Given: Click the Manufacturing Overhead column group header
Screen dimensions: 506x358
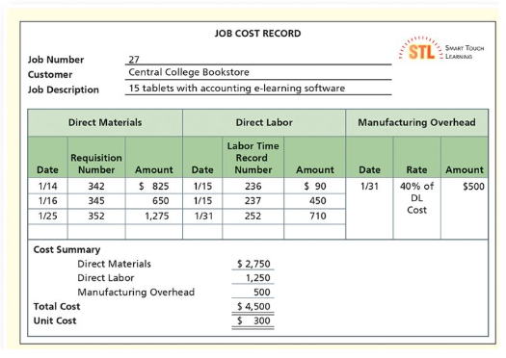Looking at the screenshot, I should 416,122.
